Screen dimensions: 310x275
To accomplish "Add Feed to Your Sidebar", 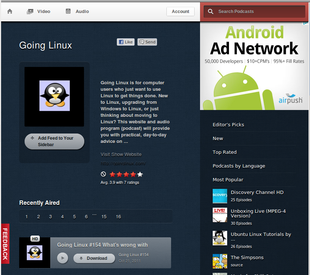I will point(54,141).
